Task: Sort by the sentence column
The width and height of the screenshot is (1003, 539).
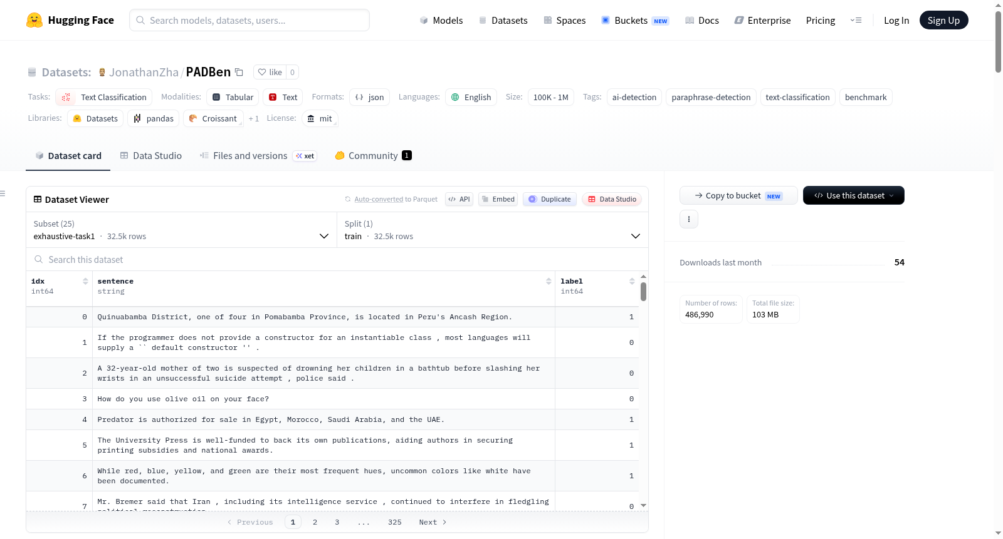Action: pyautogui.click(x=549, y=281)
